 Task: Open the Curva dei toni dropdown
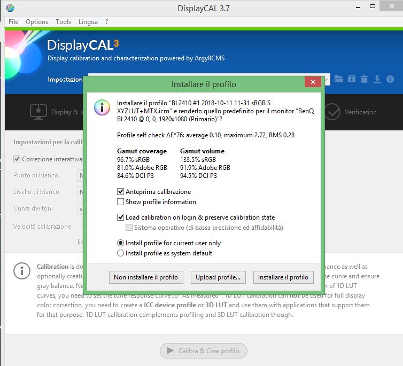(81, 209)
